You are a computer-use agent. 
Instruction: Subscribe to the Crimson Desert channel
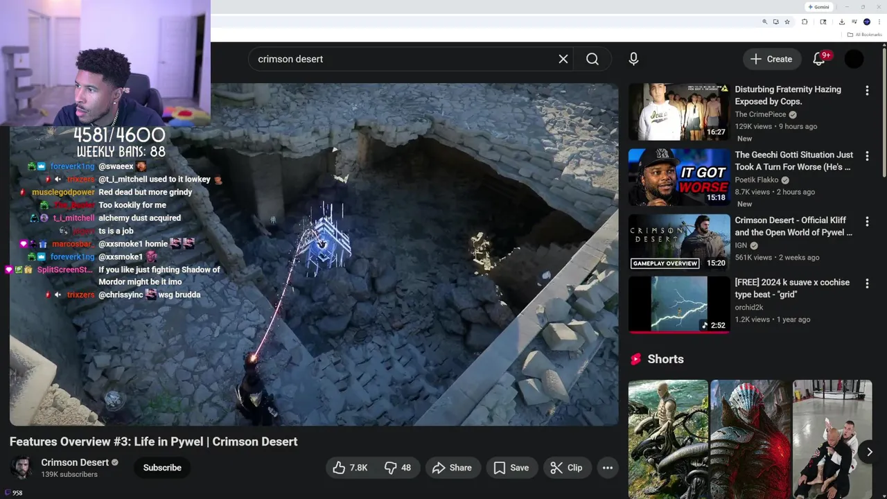162,468
